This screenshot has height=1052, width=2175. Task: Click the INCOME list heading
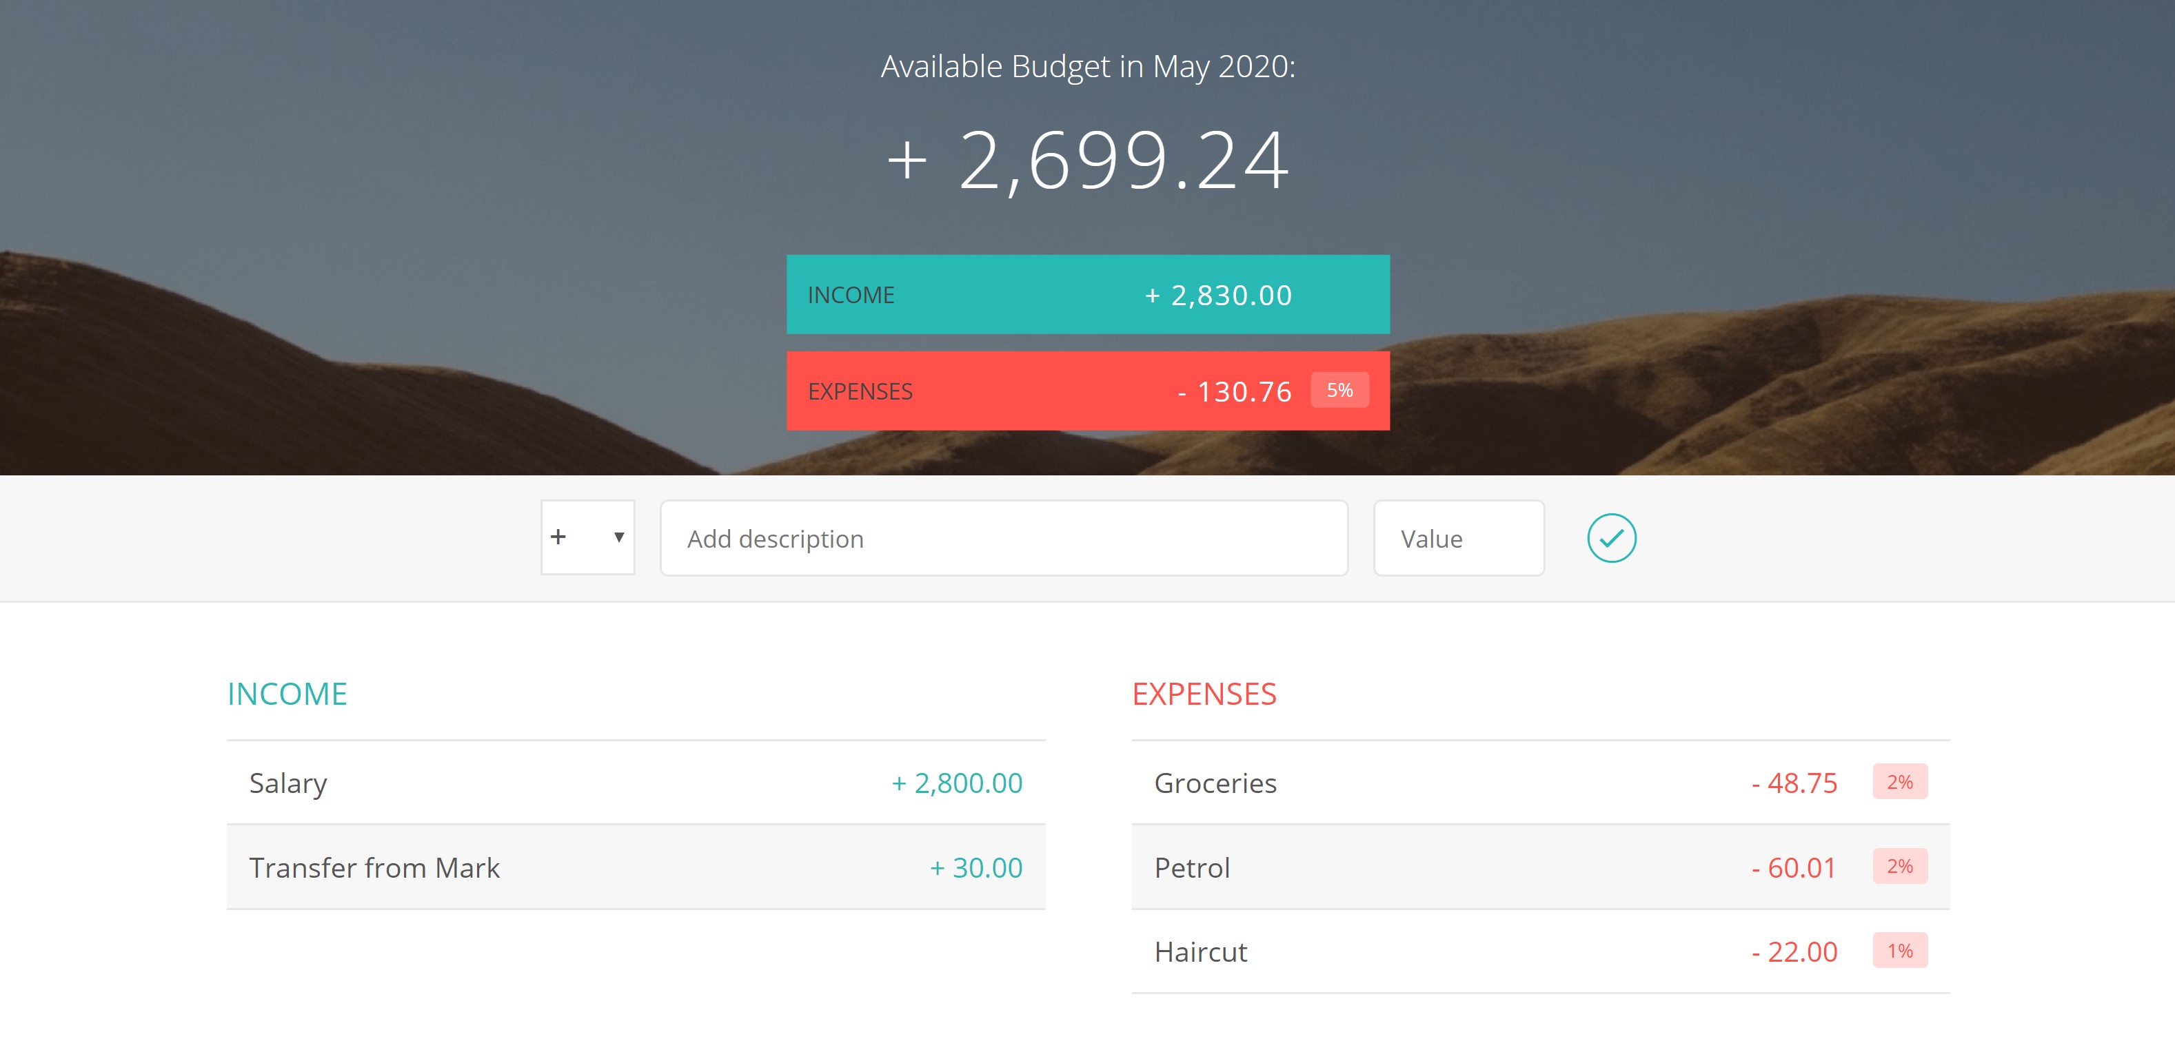[287, 694]
